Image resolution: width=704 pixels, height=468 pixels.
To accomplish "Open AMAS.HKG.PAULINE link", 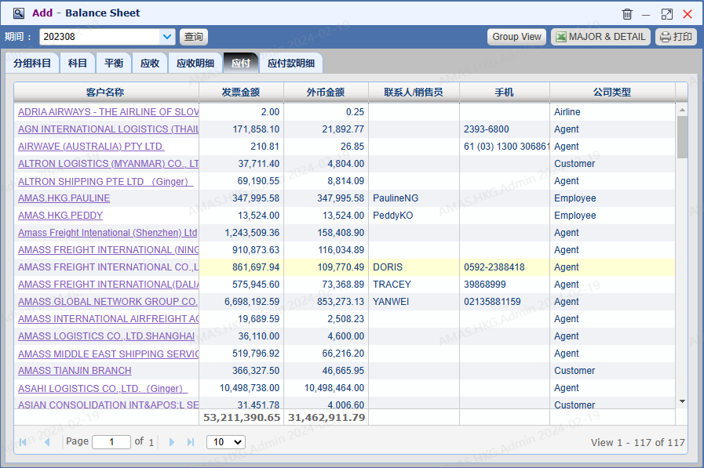I will [64, 198].
